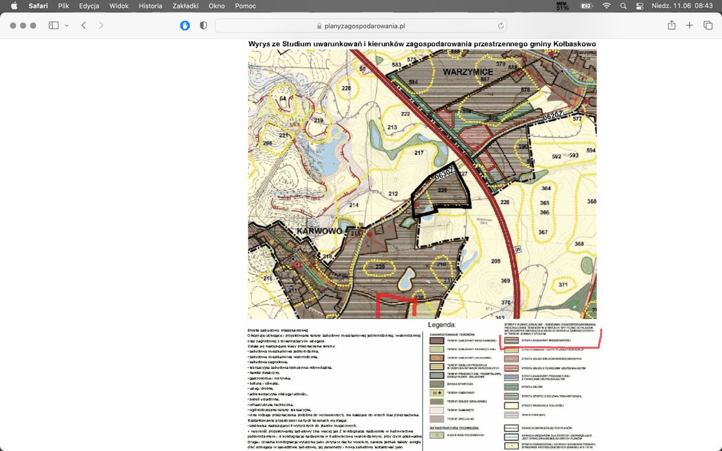Show the tab overview icon

tap(707, 25)
